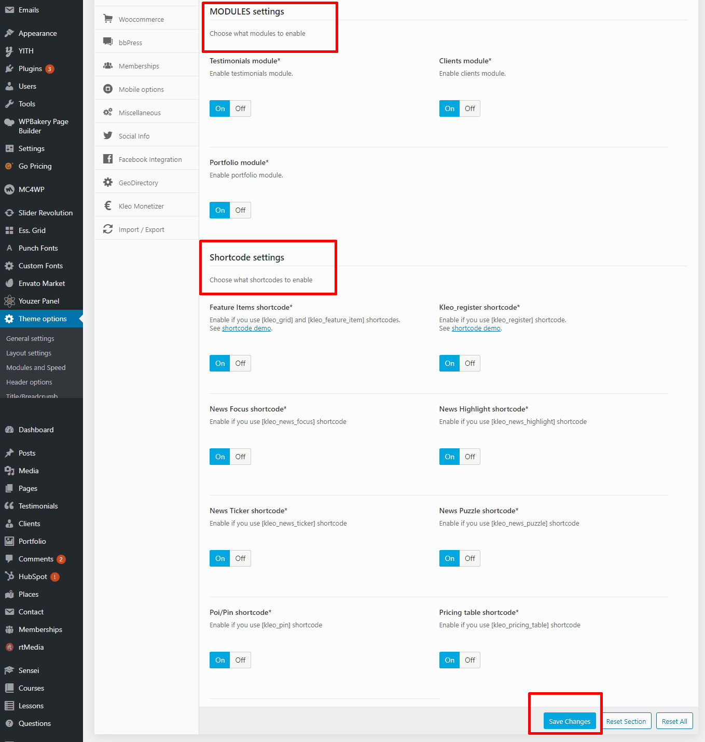705x742 pixels.
Task: Click the Ess. Grid icon
Action: click(9, 230)
